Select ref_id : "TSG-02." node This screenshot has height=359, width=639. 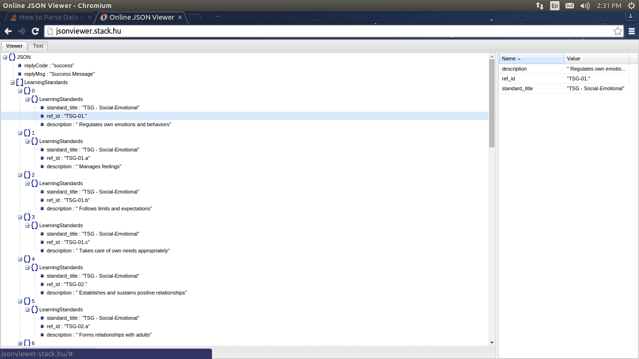(x=67, y=284)
